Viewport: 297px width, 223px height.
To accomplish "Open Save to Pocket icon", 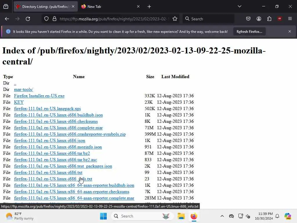I will (248, 19).
